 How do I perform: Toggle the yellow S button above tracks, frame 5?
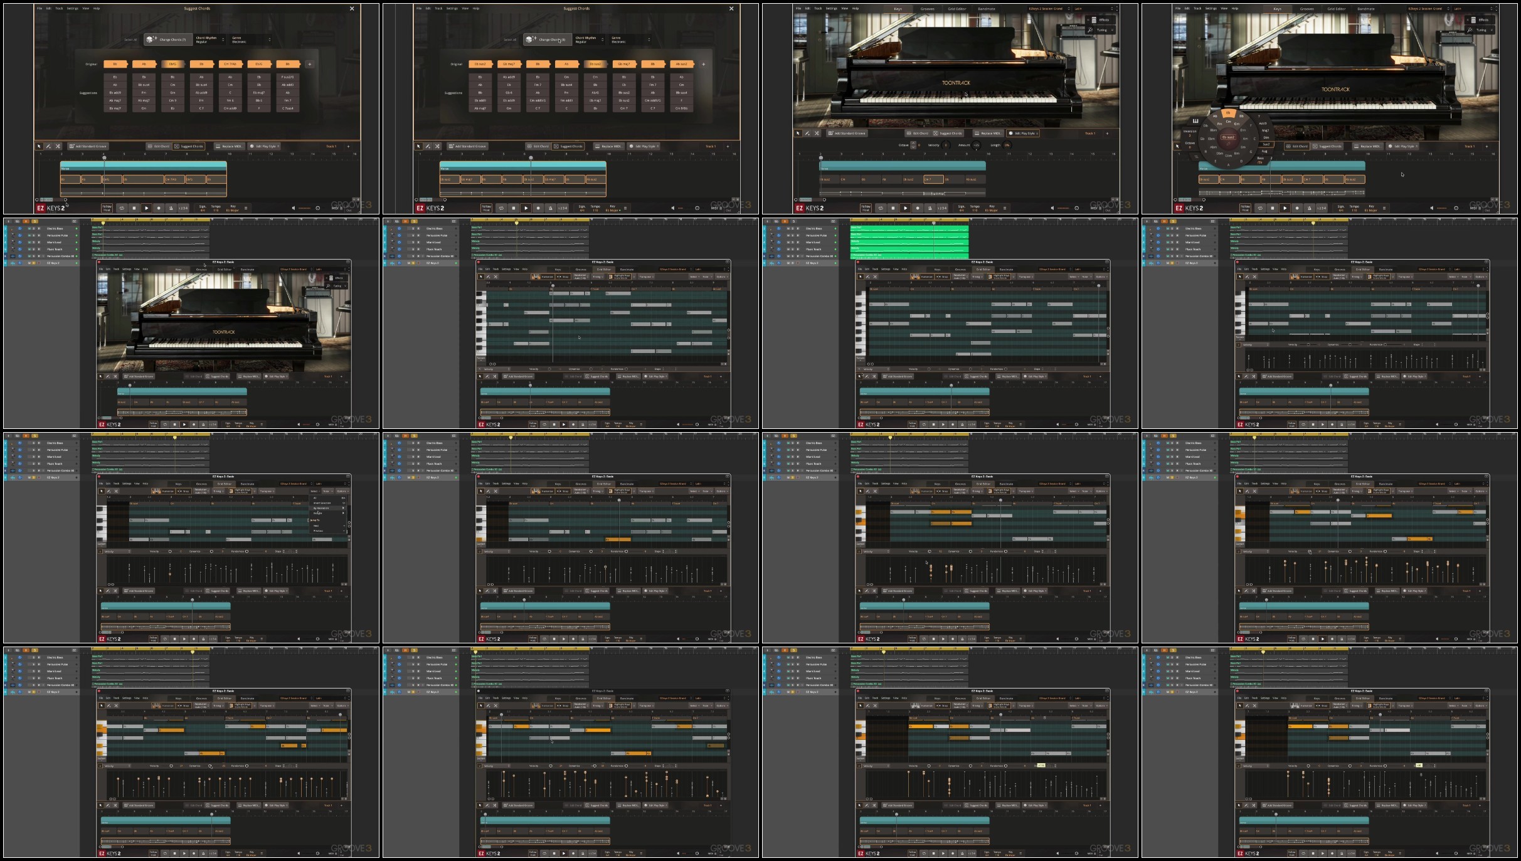[x=34, y=221]
